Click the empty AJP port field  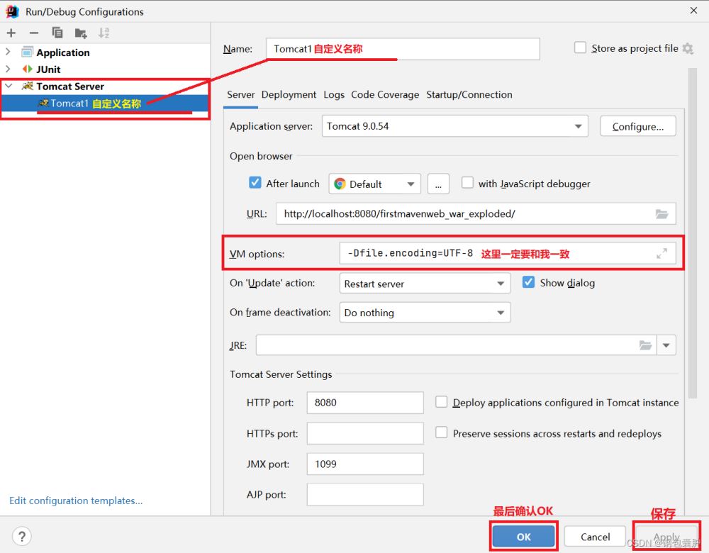(365, 494)
